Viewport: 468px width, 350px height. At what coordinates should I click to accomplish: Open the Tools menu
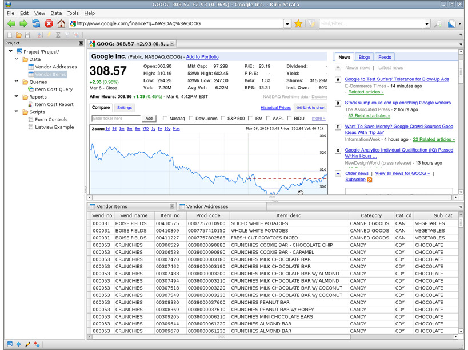click(73, 13)
